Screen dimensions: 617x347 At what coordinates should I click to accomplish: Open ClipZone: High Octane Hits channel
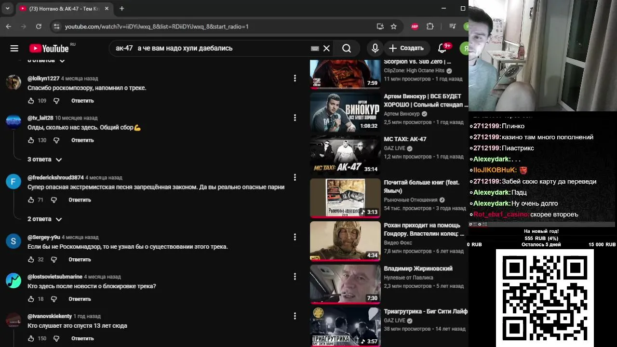tap(414, 70)
